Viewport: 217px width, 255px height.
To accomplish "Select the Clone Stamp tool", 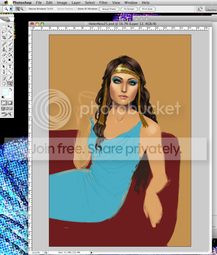I will tap(4, 49).
